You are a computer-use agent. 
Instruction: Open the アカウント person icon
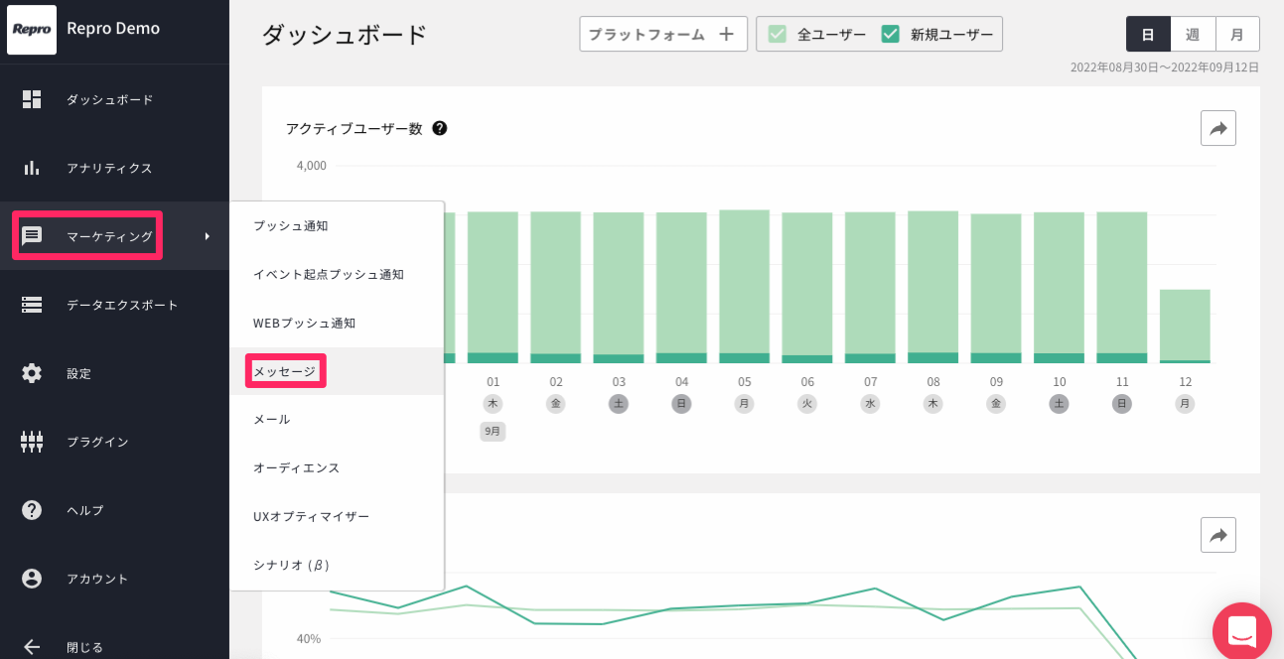32,579
